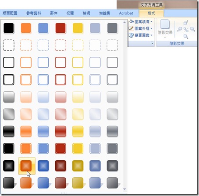
Task: Nudge shadow right icon
Action: [x=192, y=30]
